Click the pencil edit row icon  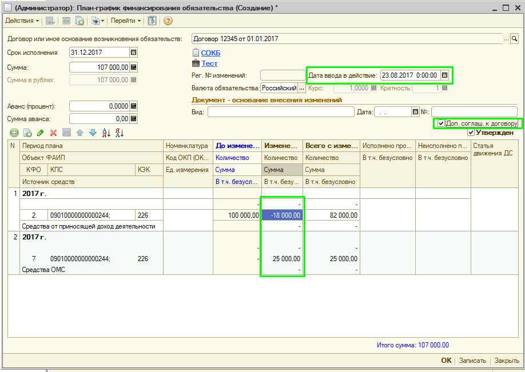[40, 133]
